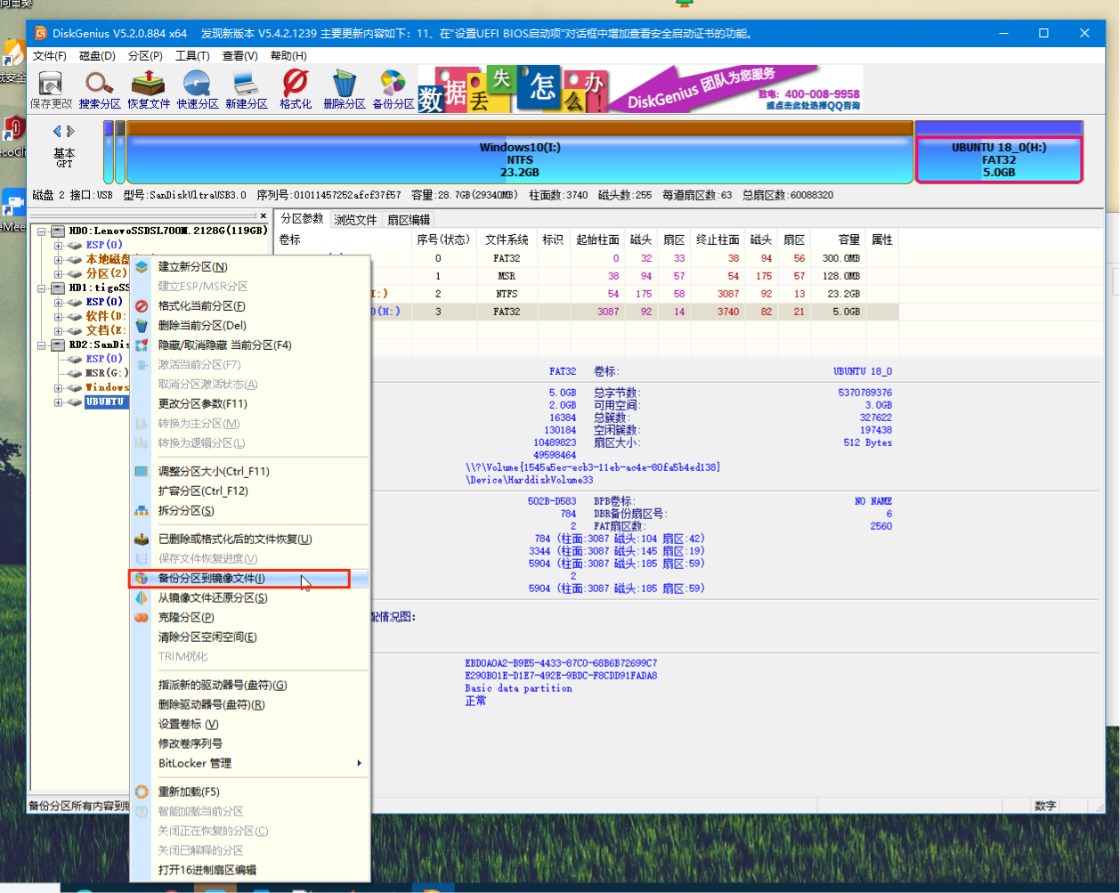Viewport: 1120px width, 893px height.
Task: Expand the ESP(0) node under HD0
Action: coord(58,245)
